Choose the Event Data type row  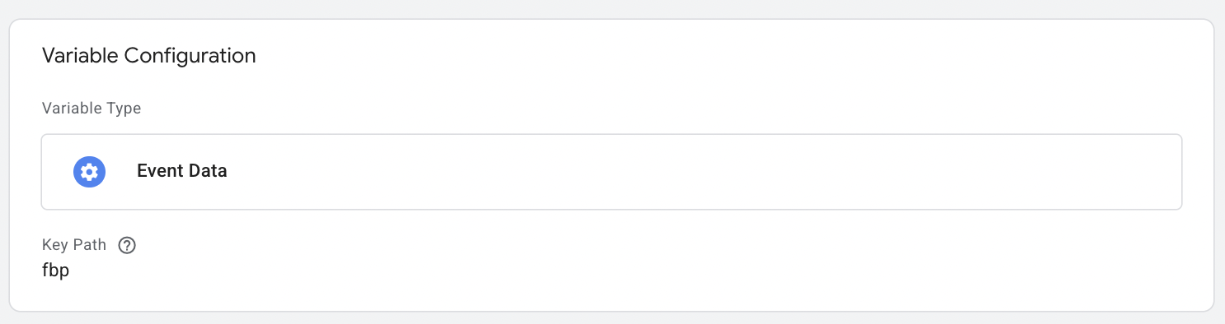pyautogui.click(x=612, y=172)
